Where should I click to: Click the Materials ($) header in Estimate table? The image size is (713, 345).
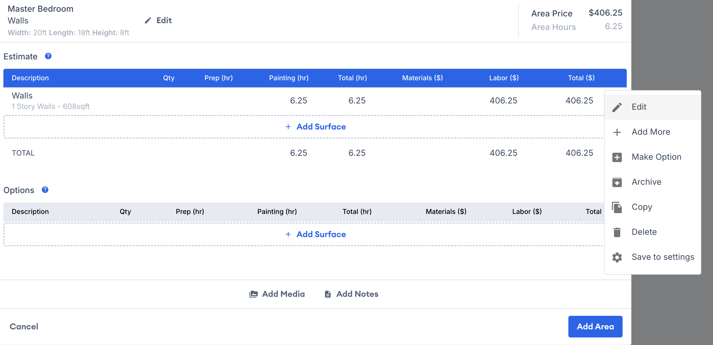coord(422,78)
